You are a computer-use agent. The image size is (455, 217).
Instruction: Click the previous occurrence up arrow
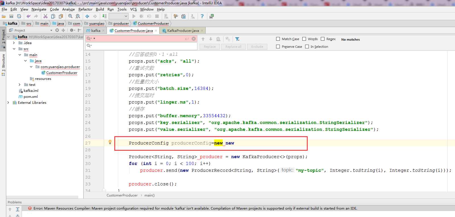[203, 39]
